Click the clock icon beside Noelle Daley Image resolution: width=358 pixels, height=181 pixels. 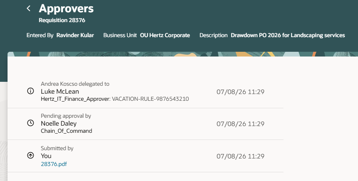coord(31,123)
